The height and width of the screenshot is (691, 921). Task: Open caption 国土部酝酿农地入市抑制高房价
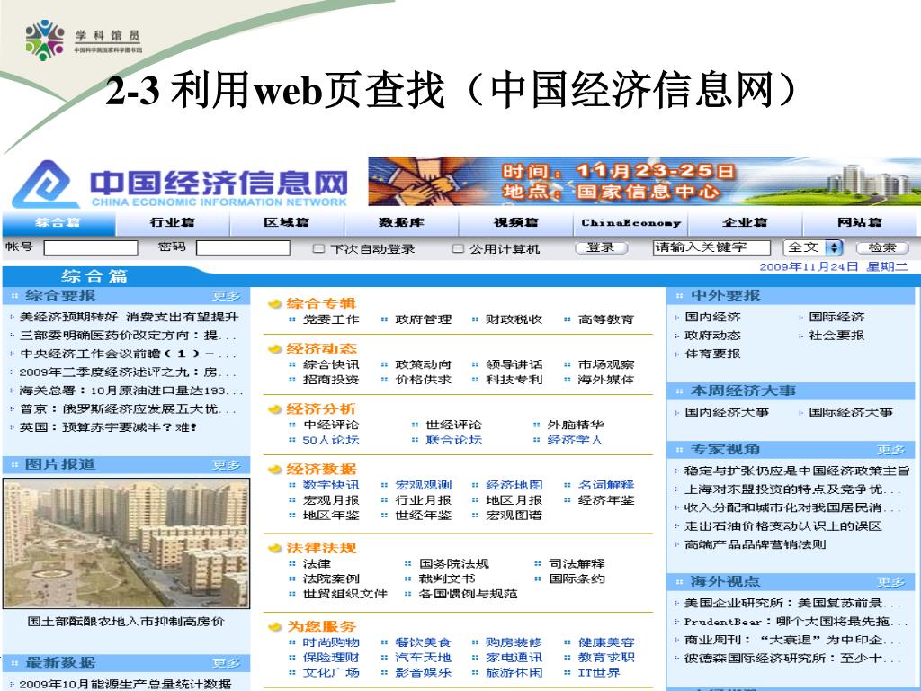(x=126, y=622)
